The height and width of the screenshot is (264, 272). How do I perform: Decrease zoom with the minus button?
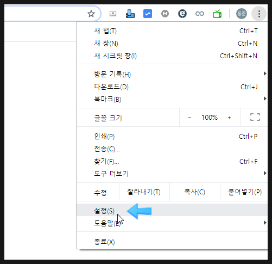[x=189, y=118]
